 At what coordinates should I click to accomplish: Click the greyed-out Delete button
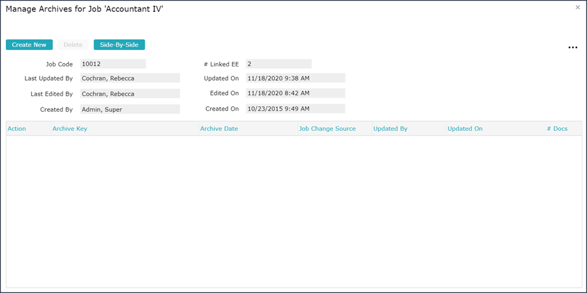pyautogui.click(x=73, y=45)
